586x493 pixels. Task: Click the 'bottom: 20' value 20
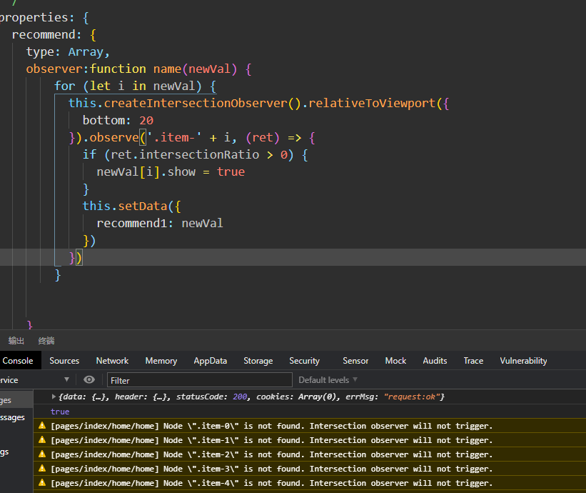pyautogui.click(x=146, y=121)
